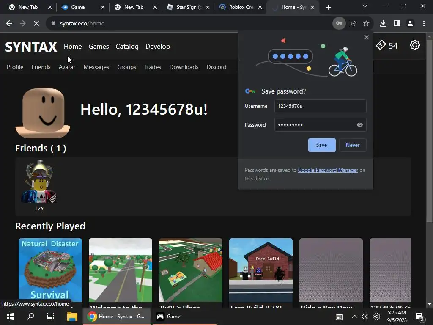Open the Groups sub-nav link
The width and height of the screenshot is (433, 325).
point(126,67)
